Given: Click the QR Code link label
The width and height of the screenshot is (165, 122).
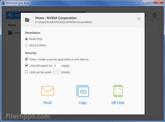Looking at the screenshot, I should click(x=118, y=103).
